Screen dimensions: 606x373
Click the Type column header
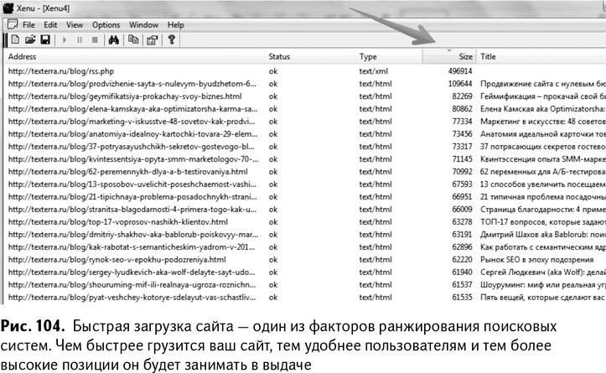(x=368, y=56)
